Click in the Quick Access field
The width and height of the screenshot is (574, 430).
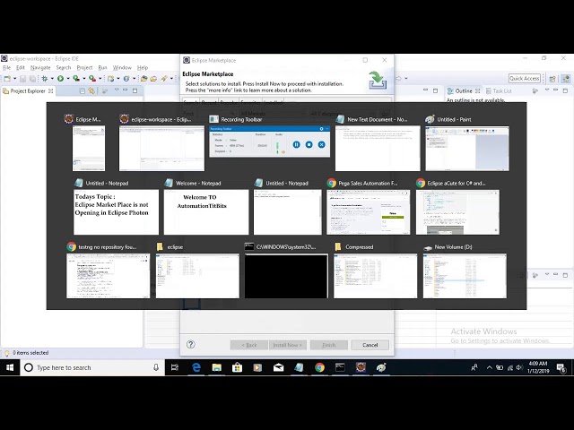(525, 78)
